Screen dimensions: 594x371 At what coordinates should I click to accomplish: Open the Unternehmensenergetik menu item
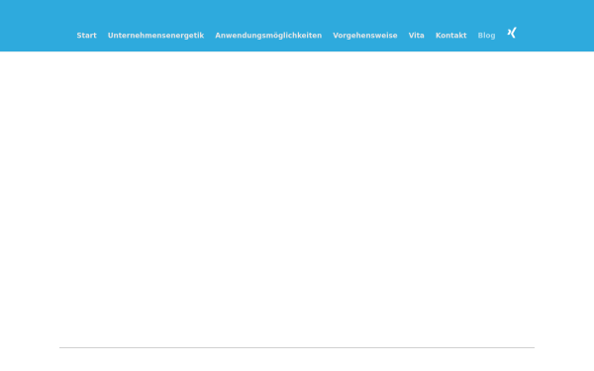pyautogui.click(x=156, y=36)
